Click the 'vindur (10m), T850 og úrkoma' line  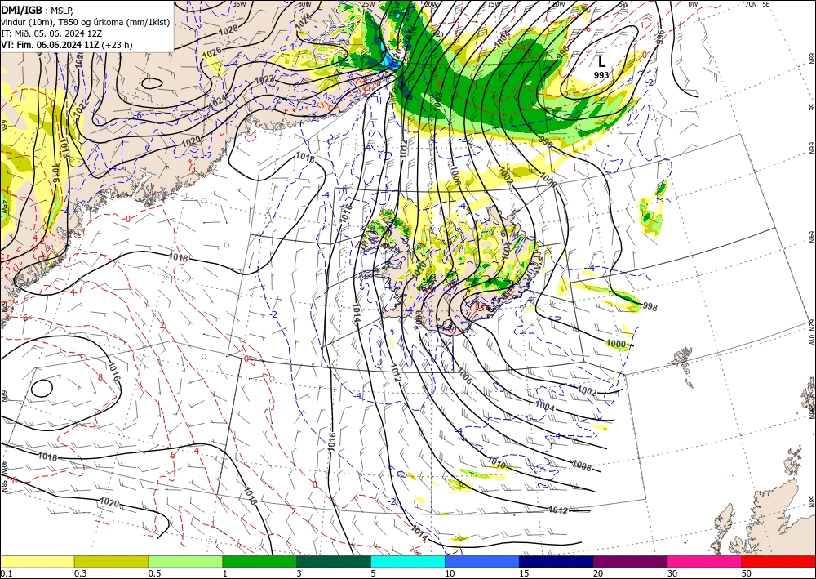[86, 21]
